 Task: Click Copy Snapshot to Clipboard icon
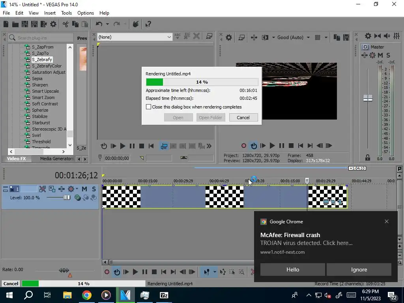(x=337, y=37)
